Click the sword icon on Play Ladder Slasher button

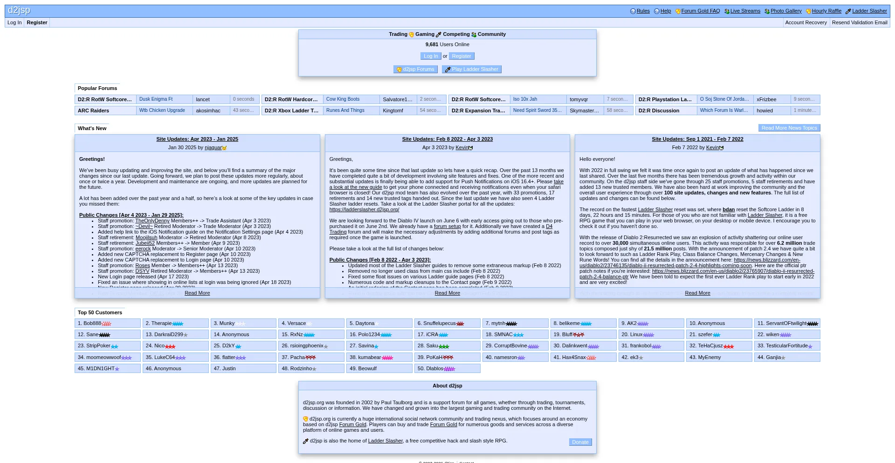click(x=447, y=69)
